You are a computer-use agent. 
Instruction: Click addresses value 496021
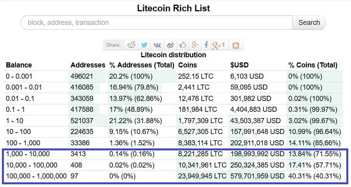(x=82, y=76)
